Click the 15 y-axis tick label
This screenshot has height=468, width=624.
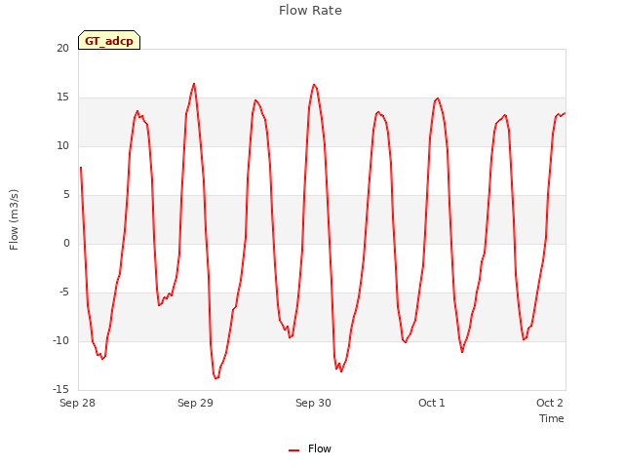coord(62,97)
